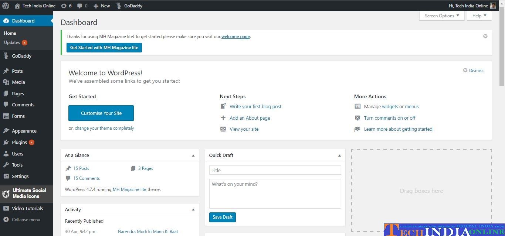505x236 pixels.
Task: Click the Posts pushpin icon in sidebar
Action: point(6,71)
